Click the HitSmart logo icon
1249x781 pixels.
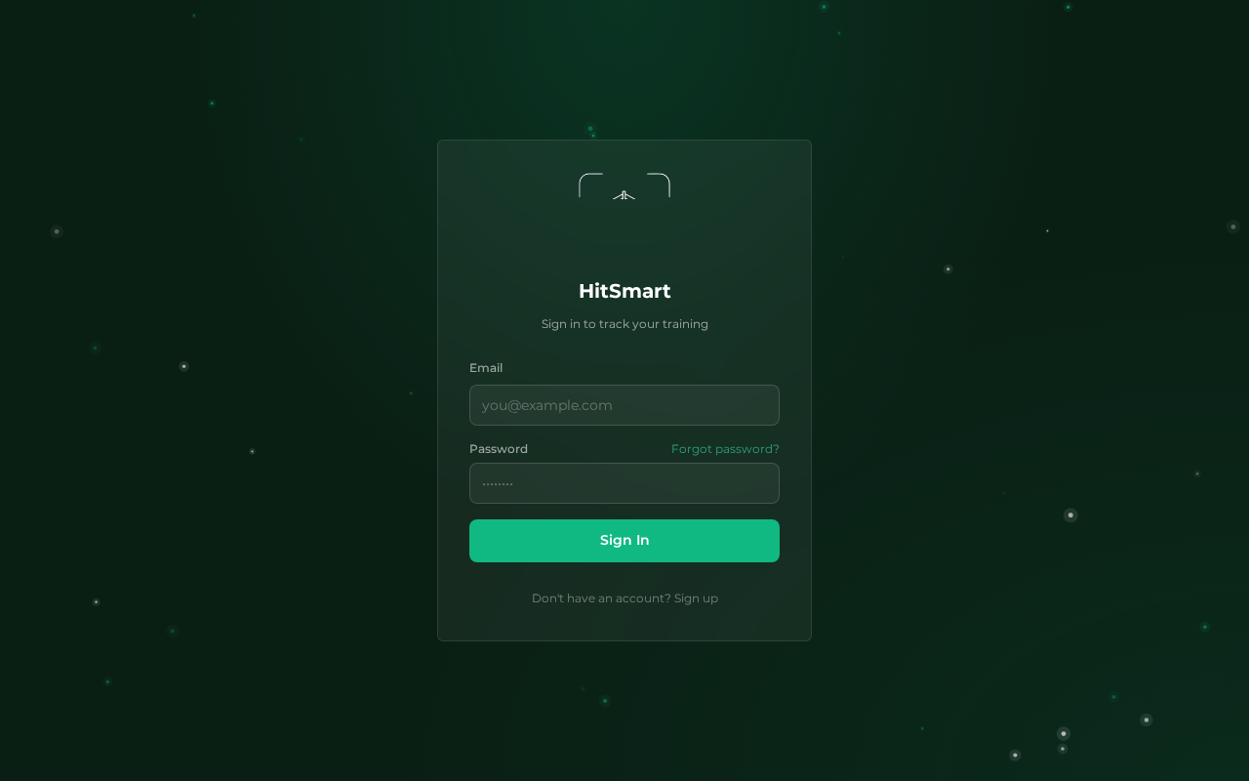point(624,186)
